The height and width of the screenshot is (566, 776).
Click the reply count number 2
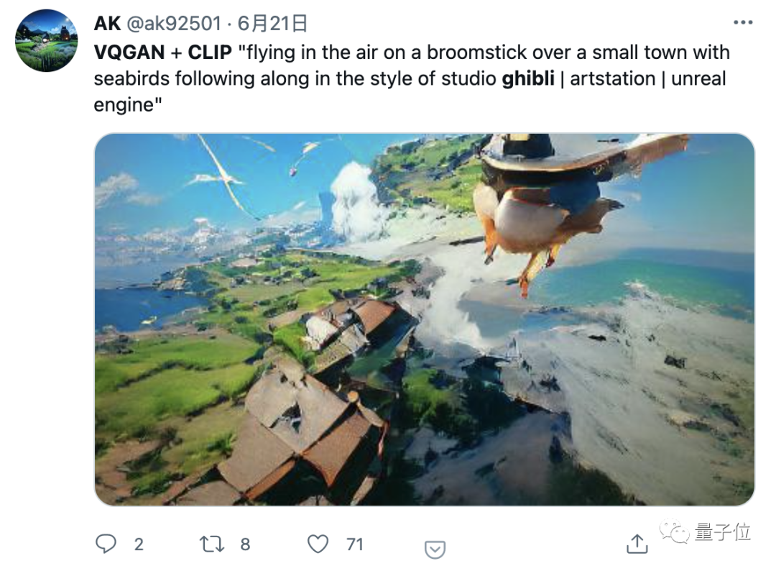tap(139, 544)
